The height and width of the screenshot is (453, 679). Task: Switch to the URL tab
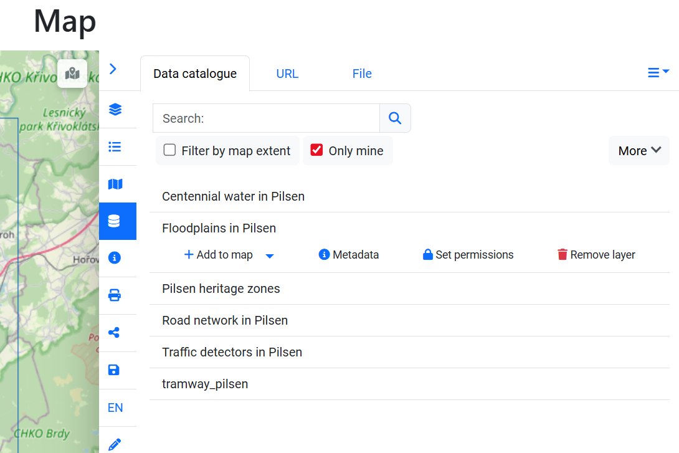tap(287, 73)
